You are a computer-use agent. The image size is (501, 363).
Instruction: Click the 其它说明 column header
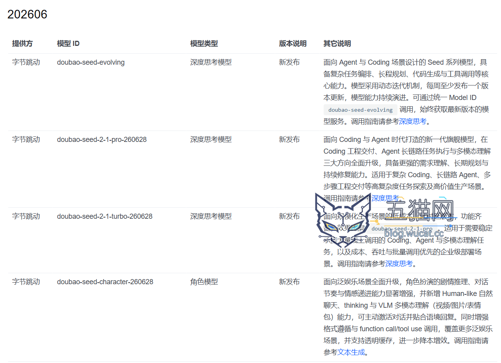tap(337, 44)
